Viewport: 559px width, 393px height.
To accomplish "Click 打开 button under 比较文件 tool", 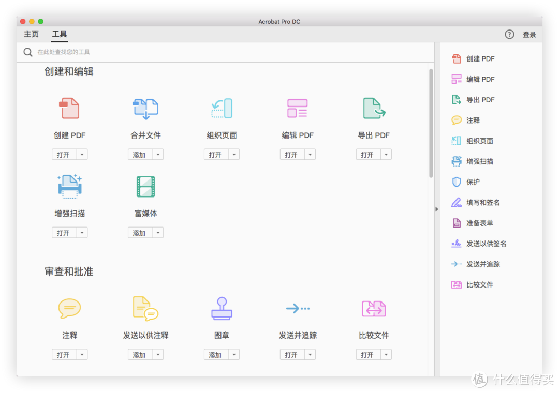I will pyautogui.click(x=369, y=355).
